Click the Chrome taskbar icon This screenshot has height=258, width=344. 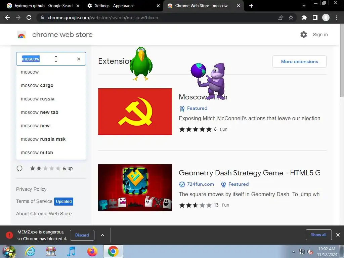click(x=113, y=251)
